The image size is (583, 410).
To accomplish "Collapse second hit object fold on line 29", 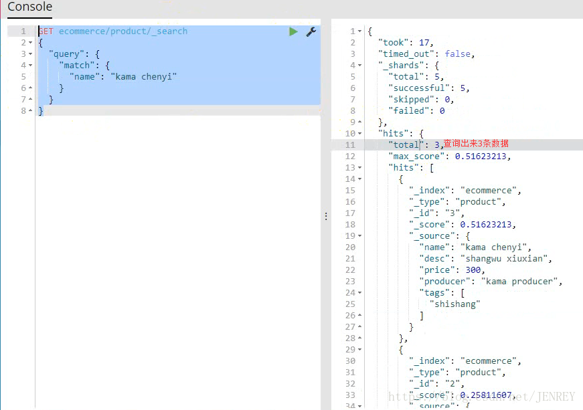I will coord(359,349).
